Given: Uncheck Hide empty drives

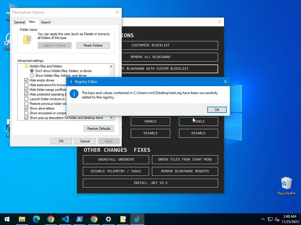Looking at the screenshot, I should point(26,80).
